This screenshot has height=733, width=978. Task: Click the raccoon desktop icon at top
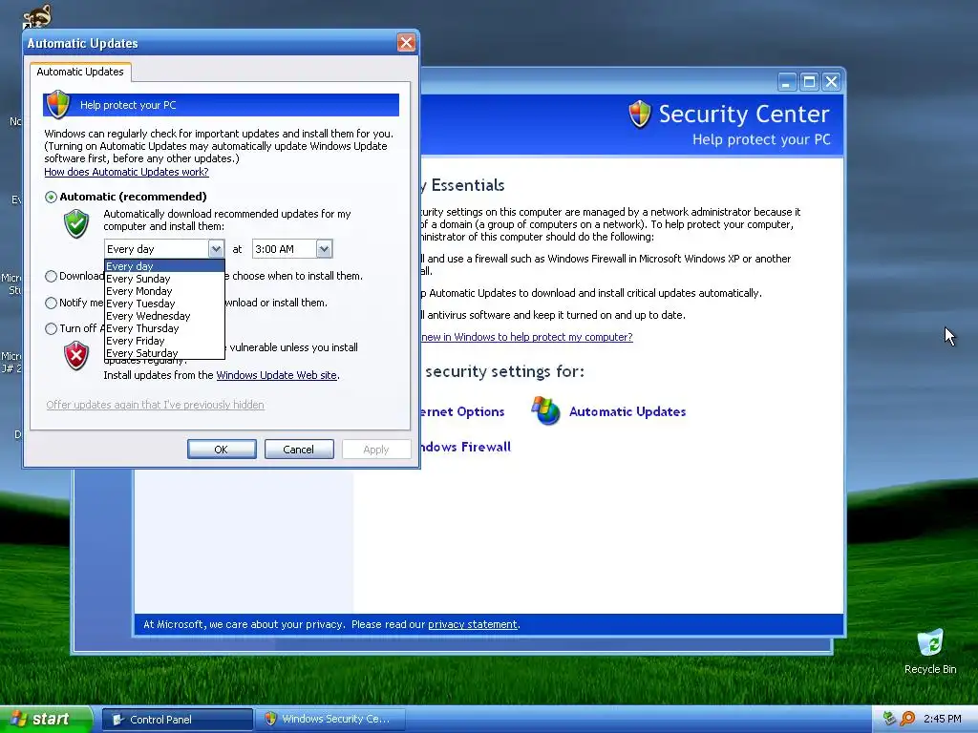click(x=37, y=15)
